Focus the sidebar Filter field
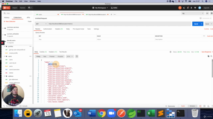The width and height of the screenshot is (213, 119). pos(18,13)
